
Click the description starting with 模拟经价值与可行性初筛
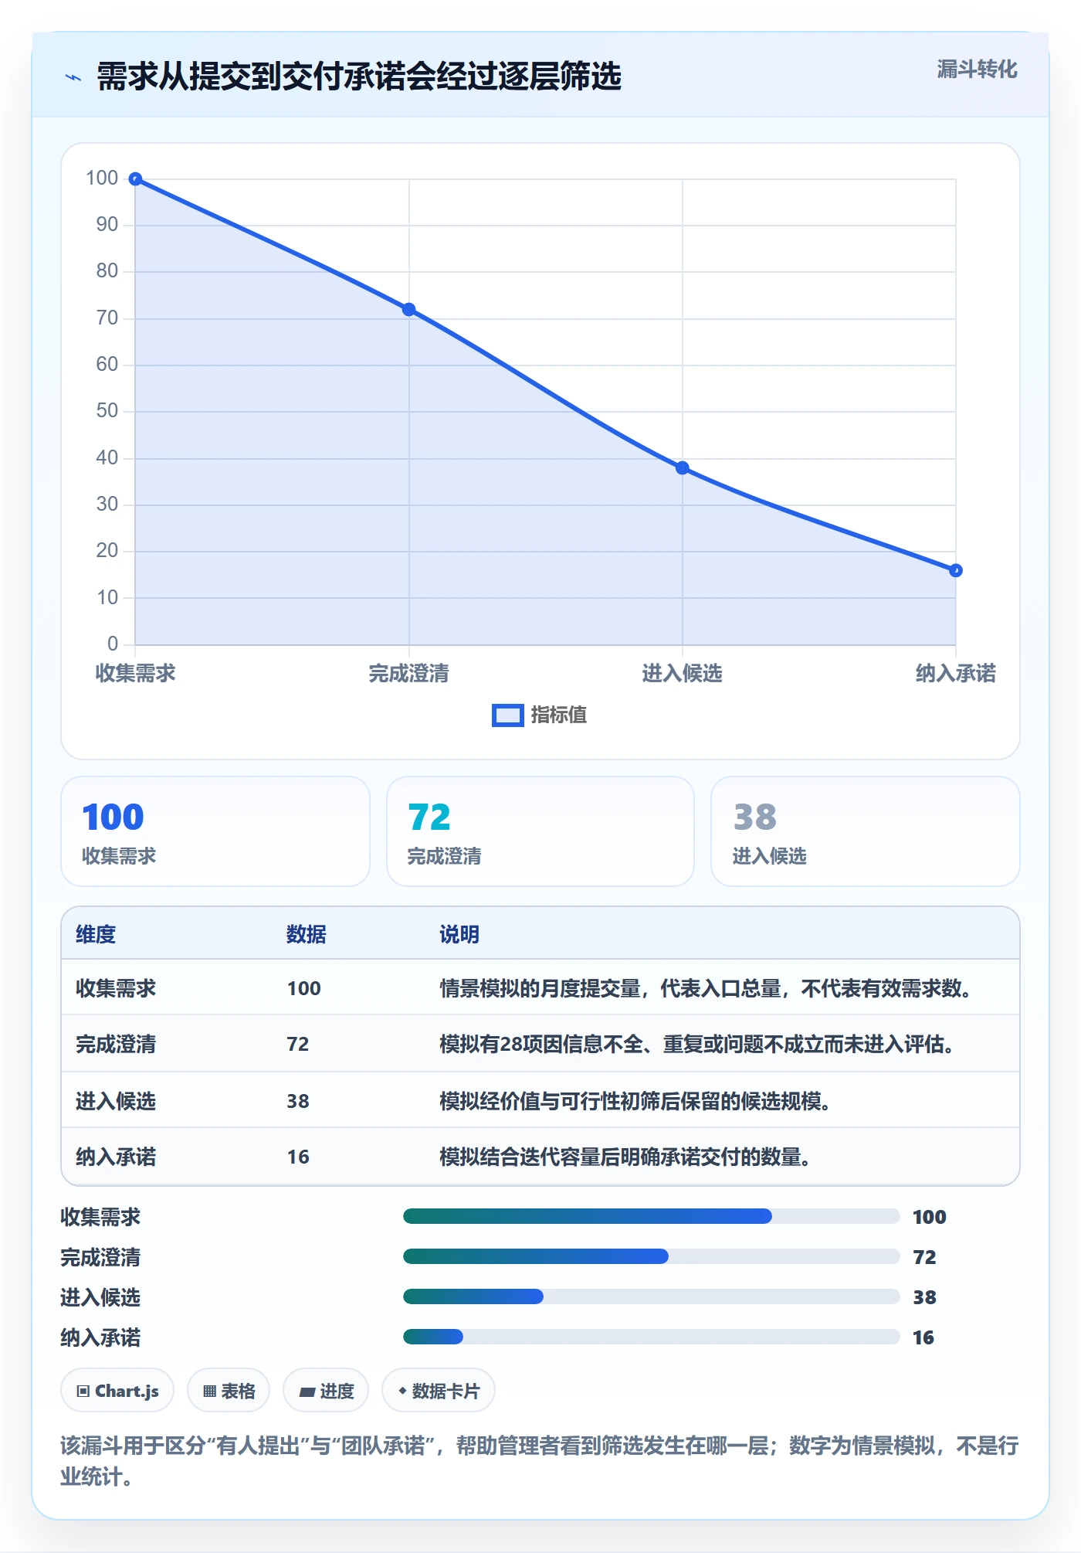pos(635,1100)
